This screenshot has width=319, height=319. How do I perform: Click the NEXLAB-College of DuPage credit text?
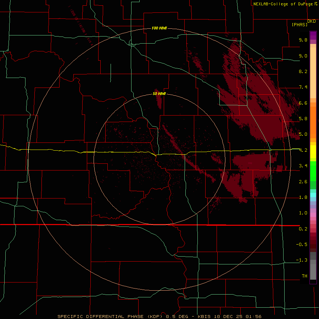click(x=283, y=4)
